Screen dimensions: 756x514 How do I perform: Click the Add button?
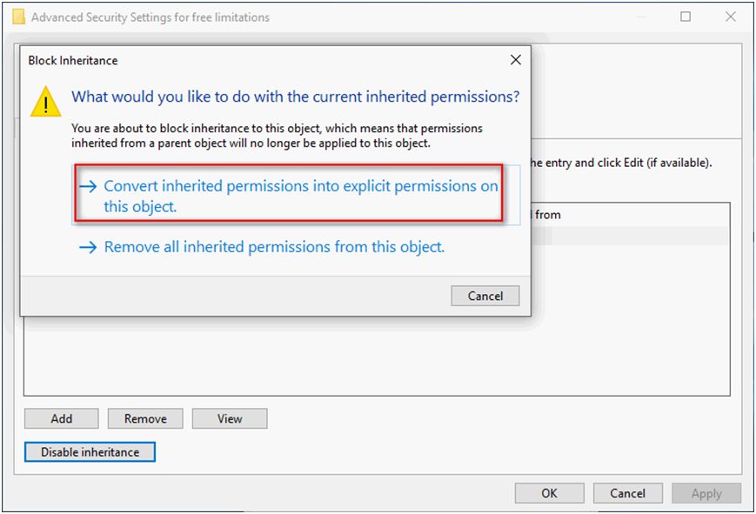click(x=62, y=418)
